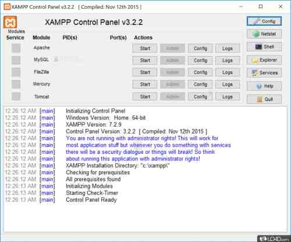291x242 pixels.
Task: Click the 'Initializing Control Panel' log line
Action: tap(95, 111)
